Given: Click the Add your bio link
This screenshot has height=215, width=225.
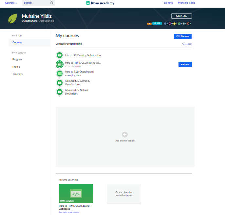Looking at the screenshot, I should coord(47,21).
